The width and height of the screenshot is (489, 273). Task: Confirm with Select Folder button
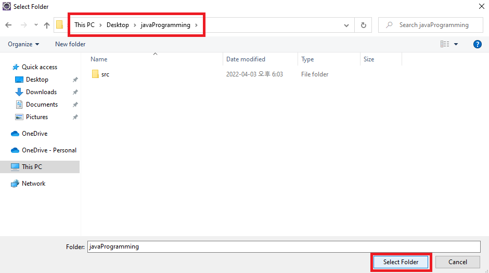401,262
